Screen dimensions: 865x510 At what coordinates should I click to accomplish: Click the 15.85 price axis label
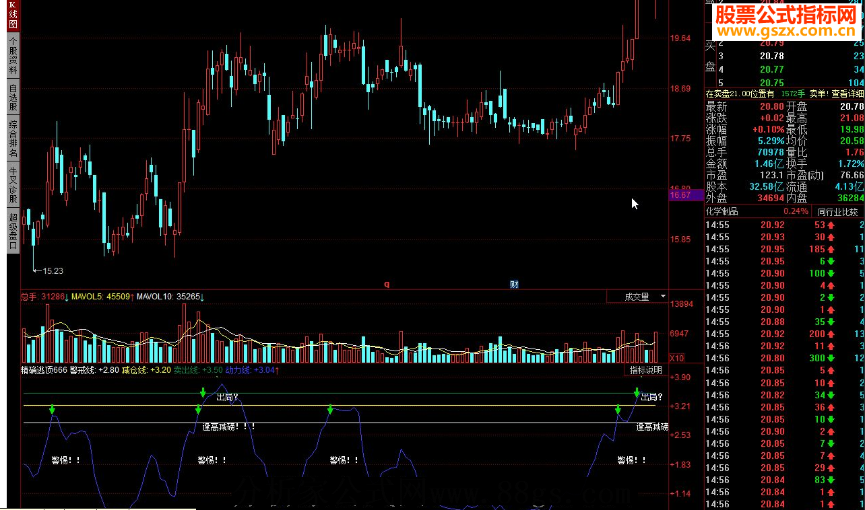click(680, 240)
